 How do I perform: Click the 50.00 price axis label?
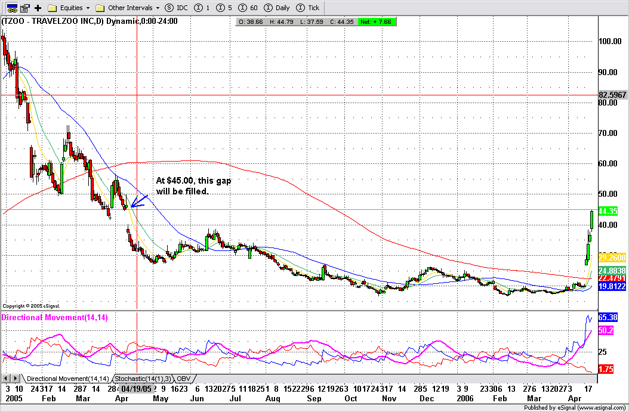[x=608, y=194]
